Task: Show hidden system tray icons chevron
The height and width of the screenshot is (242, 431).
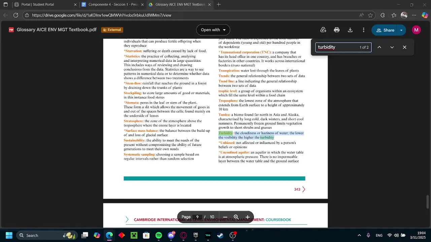Action: (x=359, y=235)
